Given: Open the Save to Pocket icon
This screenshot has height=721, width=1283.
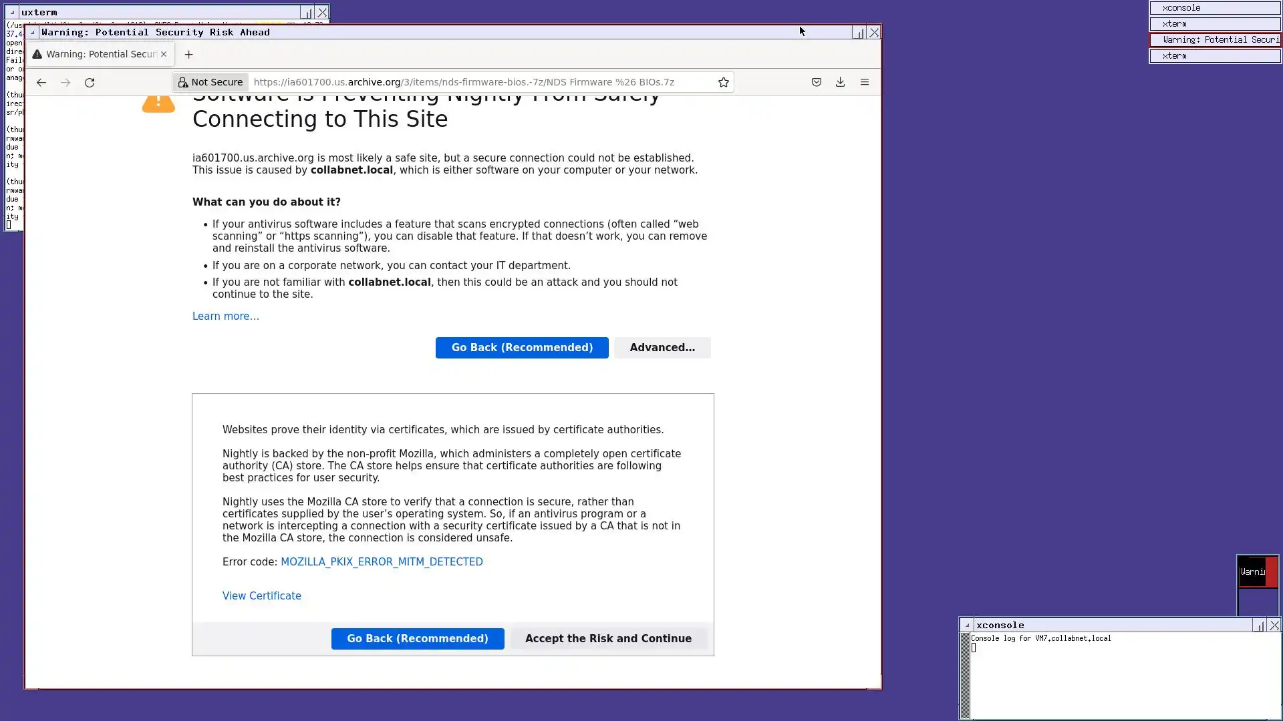Looking at the screenshot, I should (816, 82).
